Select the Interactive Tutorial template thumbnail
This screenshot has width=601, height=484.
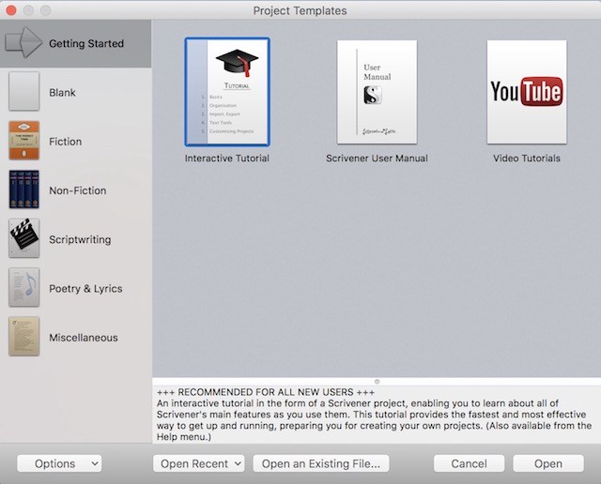pos(227,92)
